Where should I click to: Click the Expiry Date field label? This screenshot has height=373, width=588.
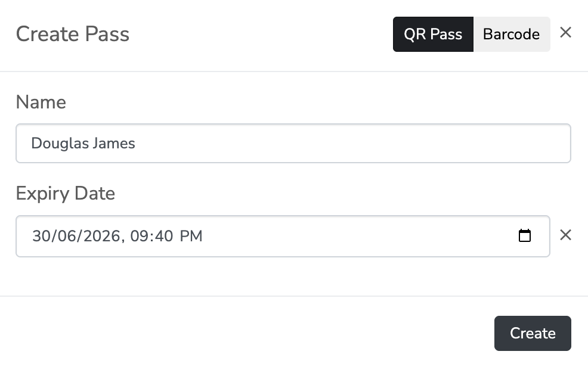(x=65, y=194)
